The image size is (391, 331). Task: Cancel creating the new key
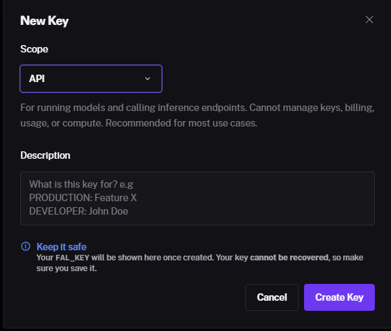(x=272, y=297)
